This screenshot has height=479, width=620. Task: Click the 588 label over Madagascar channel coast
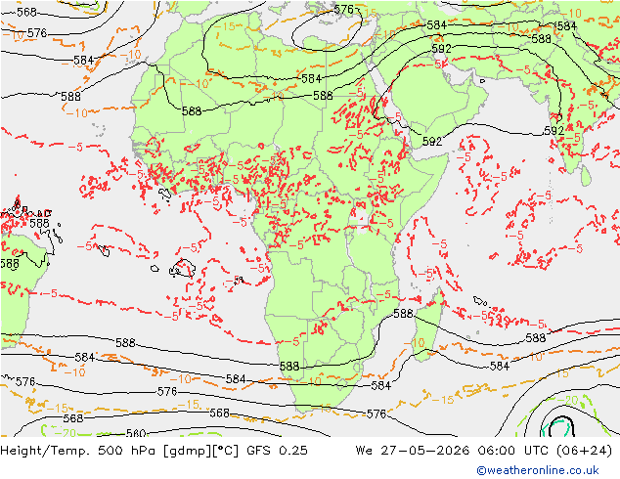[x=403, y=314]
